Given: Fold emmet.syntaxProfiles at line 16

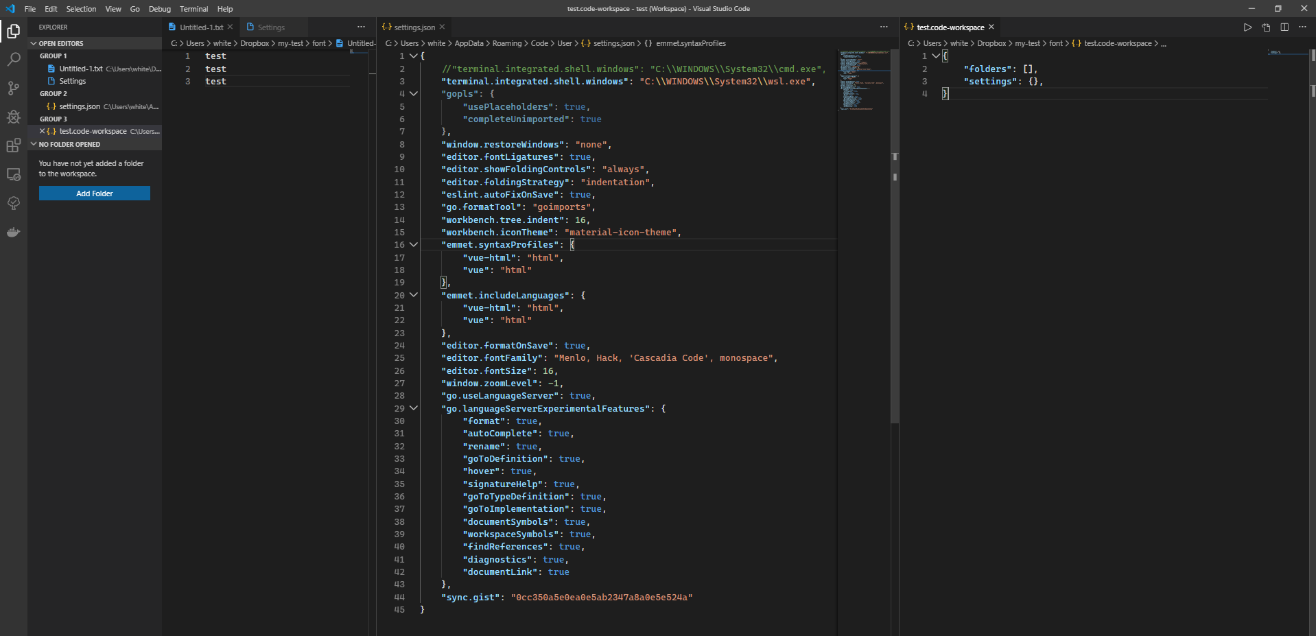Looking at the screenshot, I should click(x=414, y=244).
